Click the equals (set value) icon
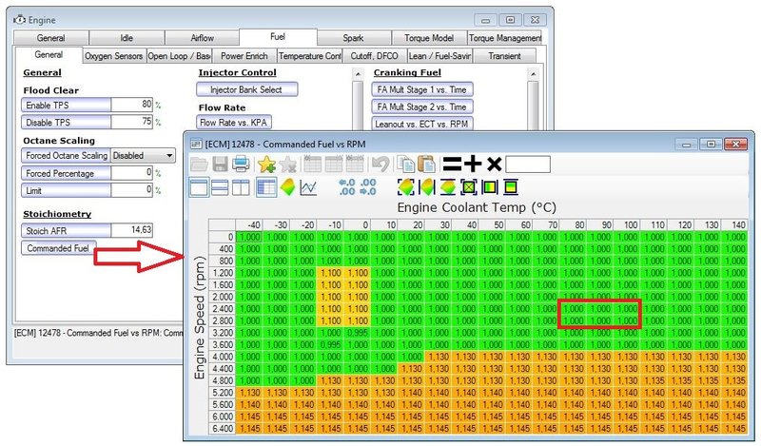The width and height of the screenshot is (761, 446). pos(452,165)
